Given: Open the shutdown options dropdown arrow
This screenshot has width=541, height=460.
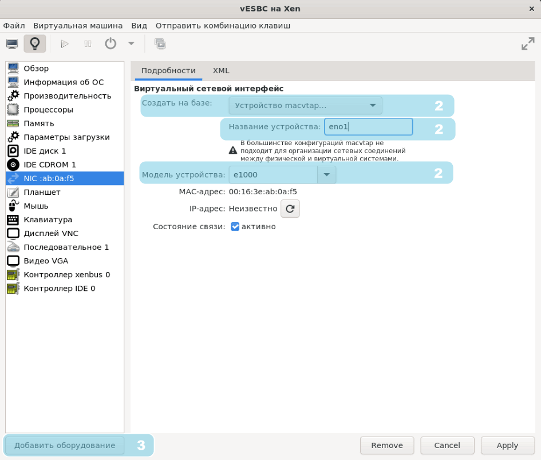Looking at the screenshot, I should coord(131,44).
